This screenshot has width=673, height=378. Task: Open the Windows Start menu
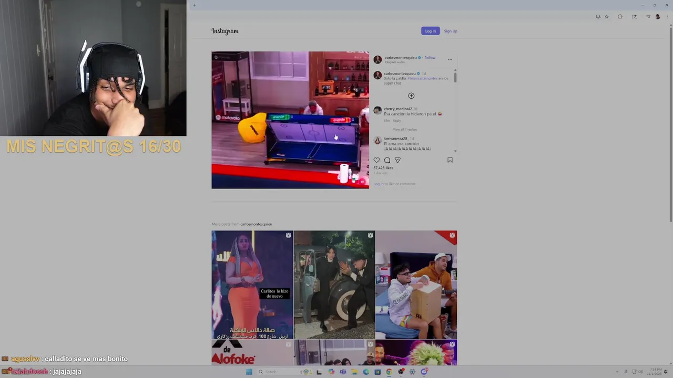249,372
